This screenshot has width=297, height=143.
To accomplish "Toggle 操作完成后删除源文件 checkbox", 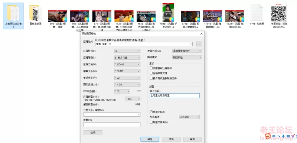I will pos(151,78).
